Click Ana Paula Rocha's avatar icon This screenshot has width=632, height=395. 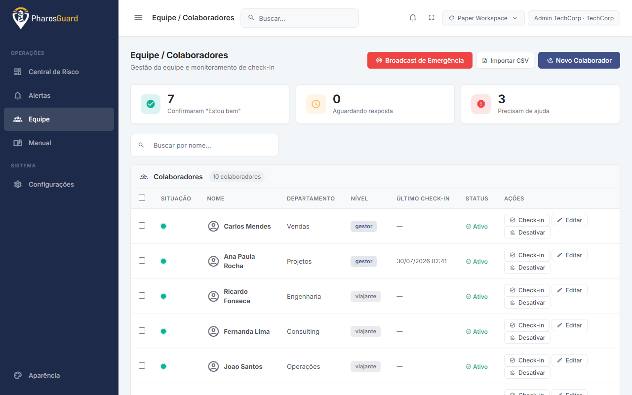pyautogui.click(x=213, y=261)
